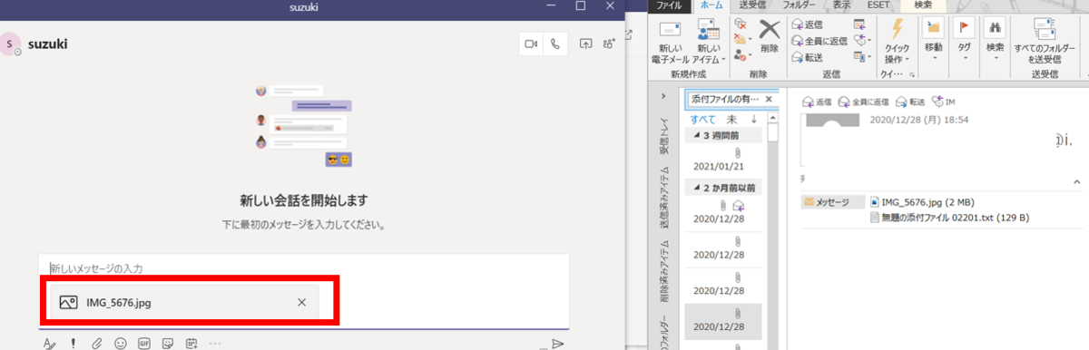Start a video call with suzuki
This screenshot has width=1089, height=350.
531,44
